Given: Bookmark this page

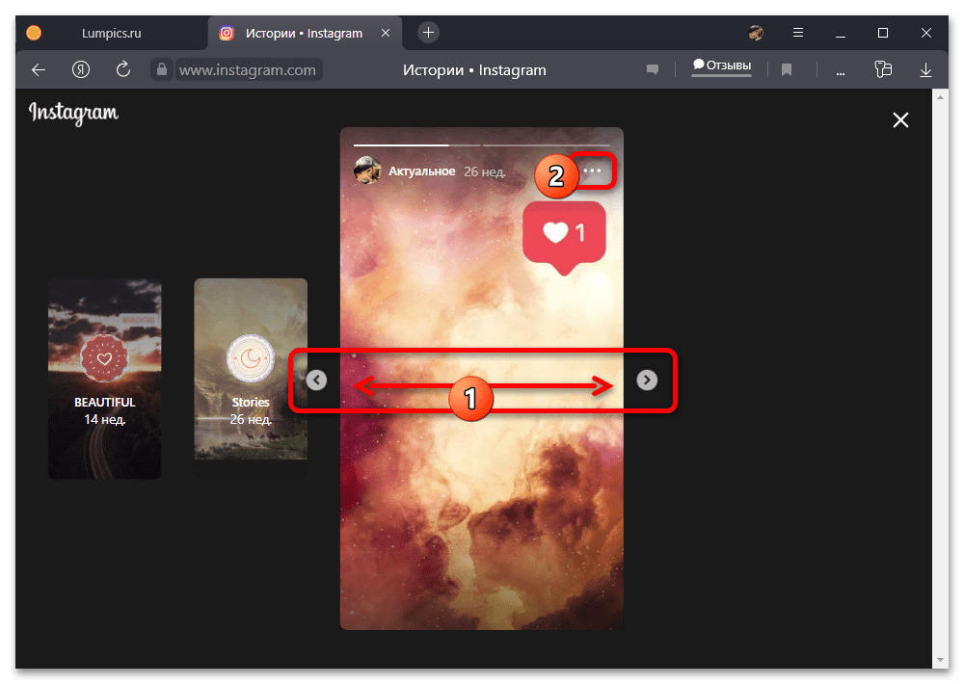Looking at the screenshot, I should point(787,69).
